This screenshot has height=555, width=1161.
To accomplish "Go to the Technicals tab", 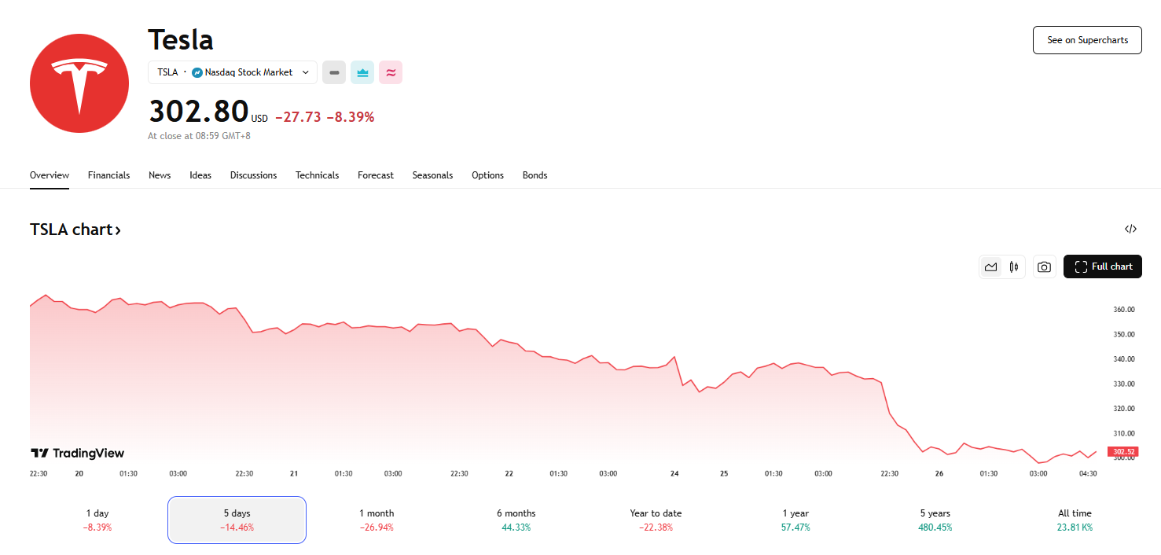I will tap(317, 175).
